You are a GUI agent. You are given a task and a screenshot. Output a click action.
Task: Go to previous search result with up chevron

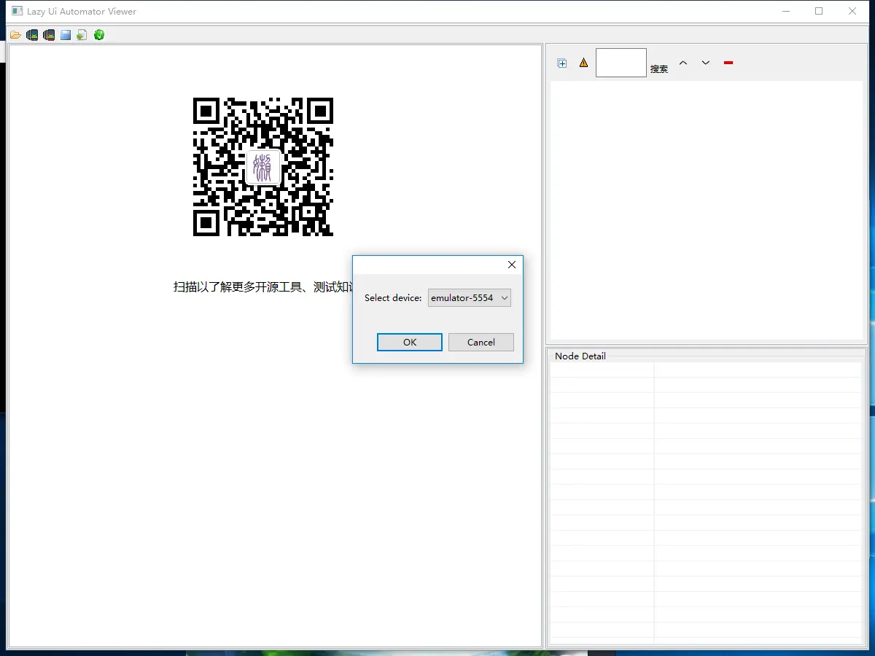pyautogui.click(x=683, y=63)
